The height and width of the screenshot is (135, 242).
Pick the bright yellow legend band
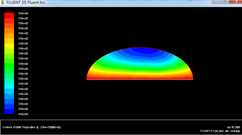[x=9, y=46]
